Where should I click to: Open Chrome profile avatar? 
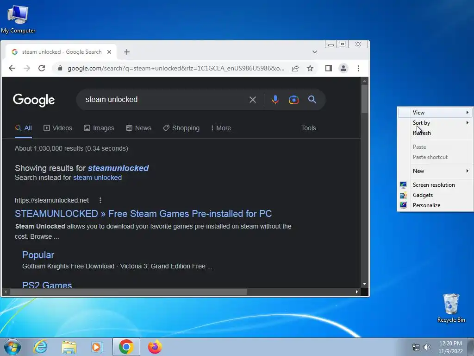(343, 68)
